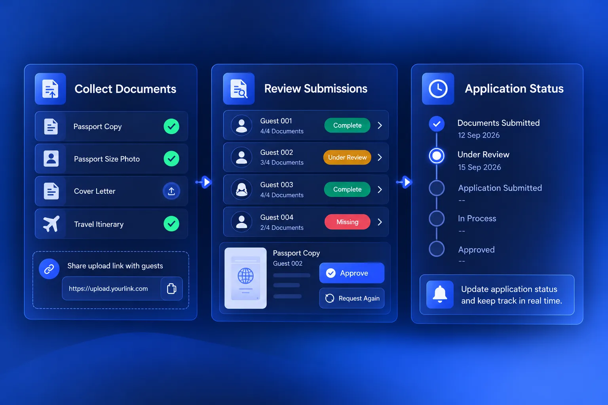Screen dimensions: 608x405
Task: Copy the upload link with clipboard icon
Action: 171,288
